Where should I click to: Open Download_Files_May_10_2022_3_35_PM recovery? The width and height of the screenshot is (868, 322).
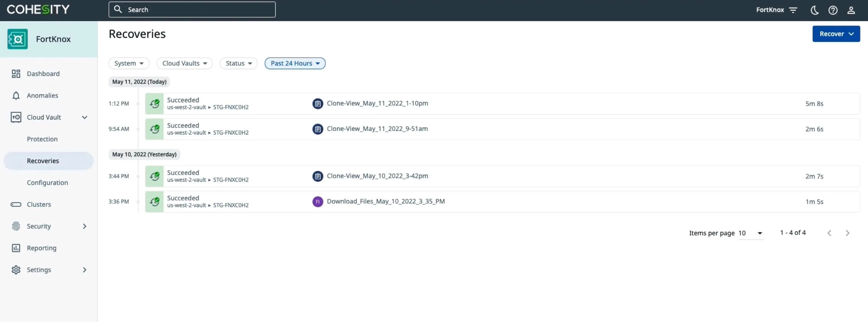click(386, 201)
